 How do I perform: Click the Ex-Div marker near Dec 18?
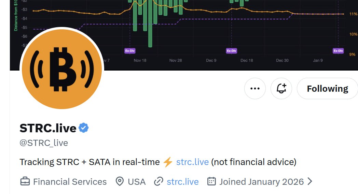click(232, 50)
